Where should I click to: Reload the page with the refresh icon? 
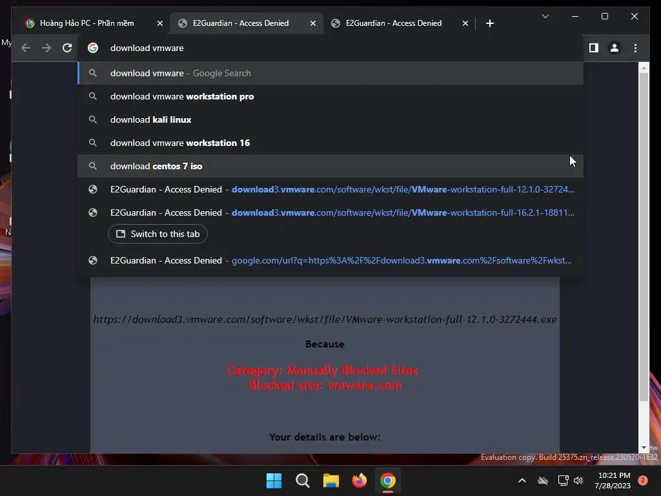coord(67,48)
